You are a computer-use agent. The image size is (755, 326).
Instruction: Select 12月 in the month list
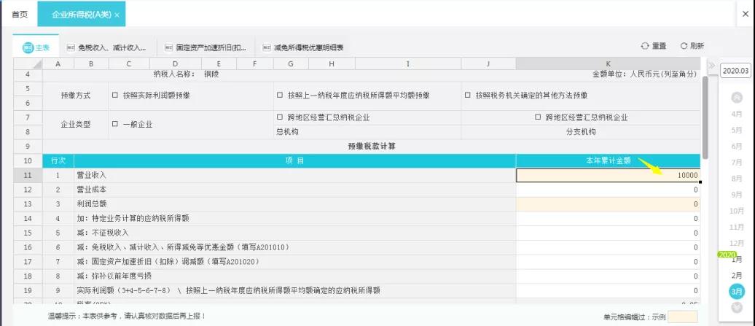pos(737,243)
